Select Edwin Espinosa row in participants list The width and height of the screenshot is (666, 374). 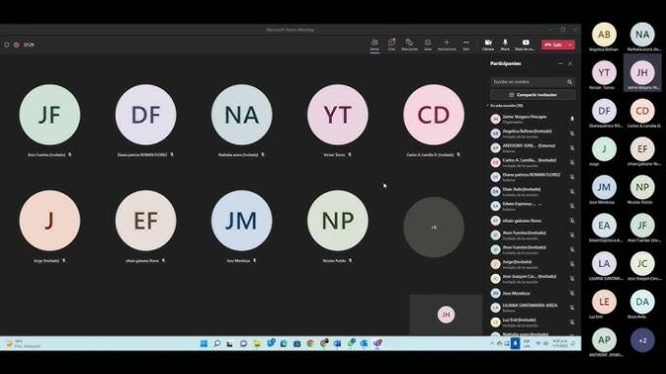point(532,206)
